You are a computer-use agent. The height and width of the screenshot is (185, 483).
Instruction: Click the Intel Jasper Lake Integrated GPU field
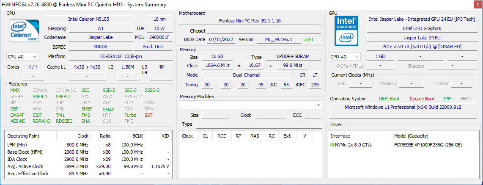pos(422,19)
